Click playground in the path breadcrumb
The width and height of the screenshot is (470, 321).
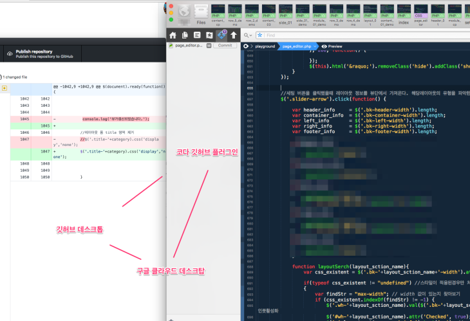point(265,46)
